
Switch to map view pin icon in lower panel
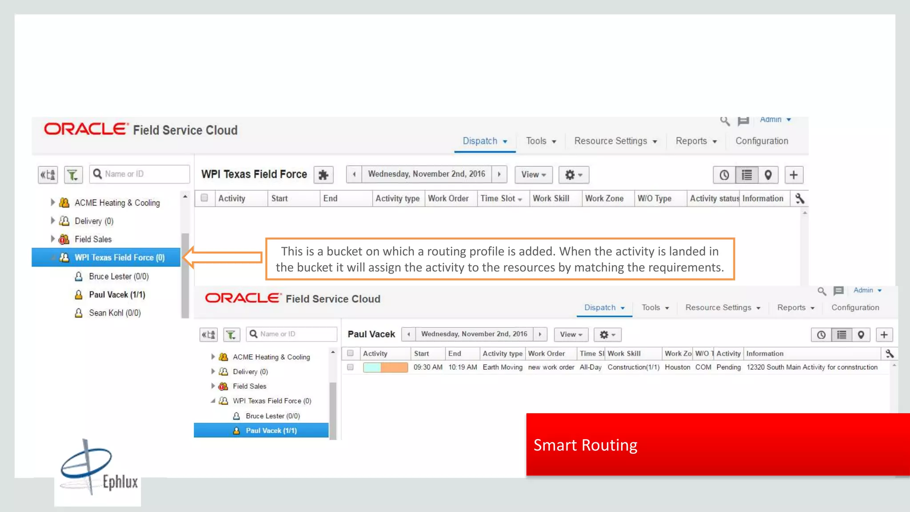point(861,335)
